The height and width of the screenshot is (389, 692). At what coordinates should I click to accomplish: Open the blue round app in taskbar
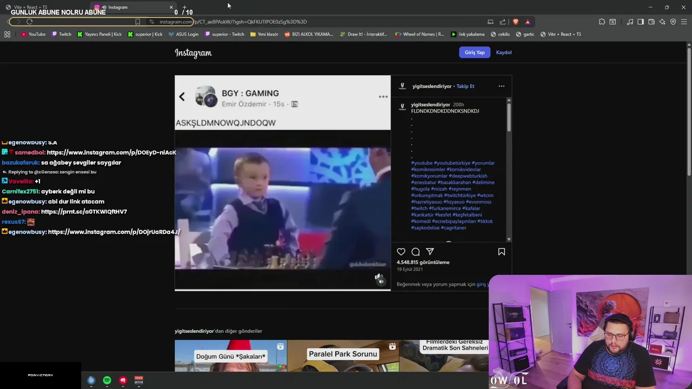91,380
